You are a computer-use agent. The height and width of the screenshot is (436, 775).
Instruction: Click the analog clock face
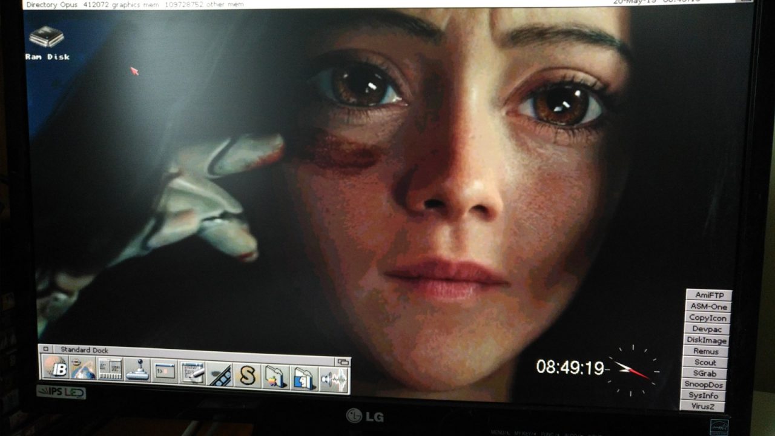pyautogui.click(x=633, y=371)
